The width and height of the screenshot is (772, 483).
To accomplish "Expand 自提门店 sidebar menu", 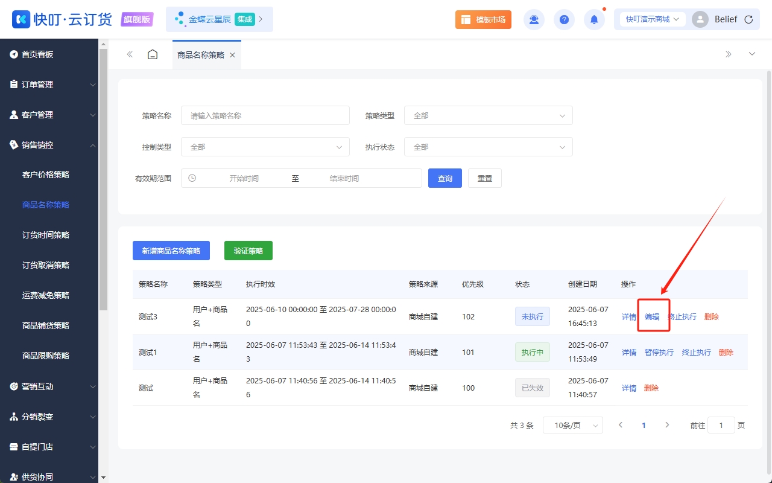I will [49, 447].
